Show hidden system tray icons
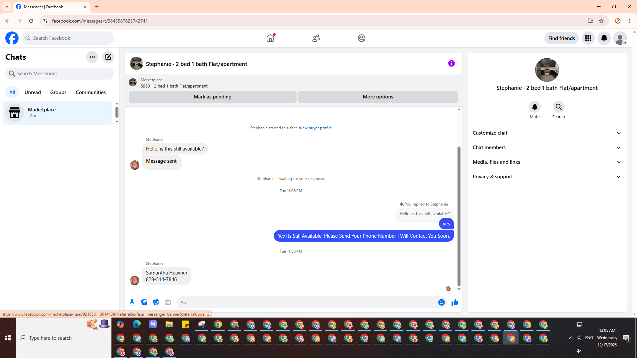This screenshot has width=637, height=358. [571, 338]
